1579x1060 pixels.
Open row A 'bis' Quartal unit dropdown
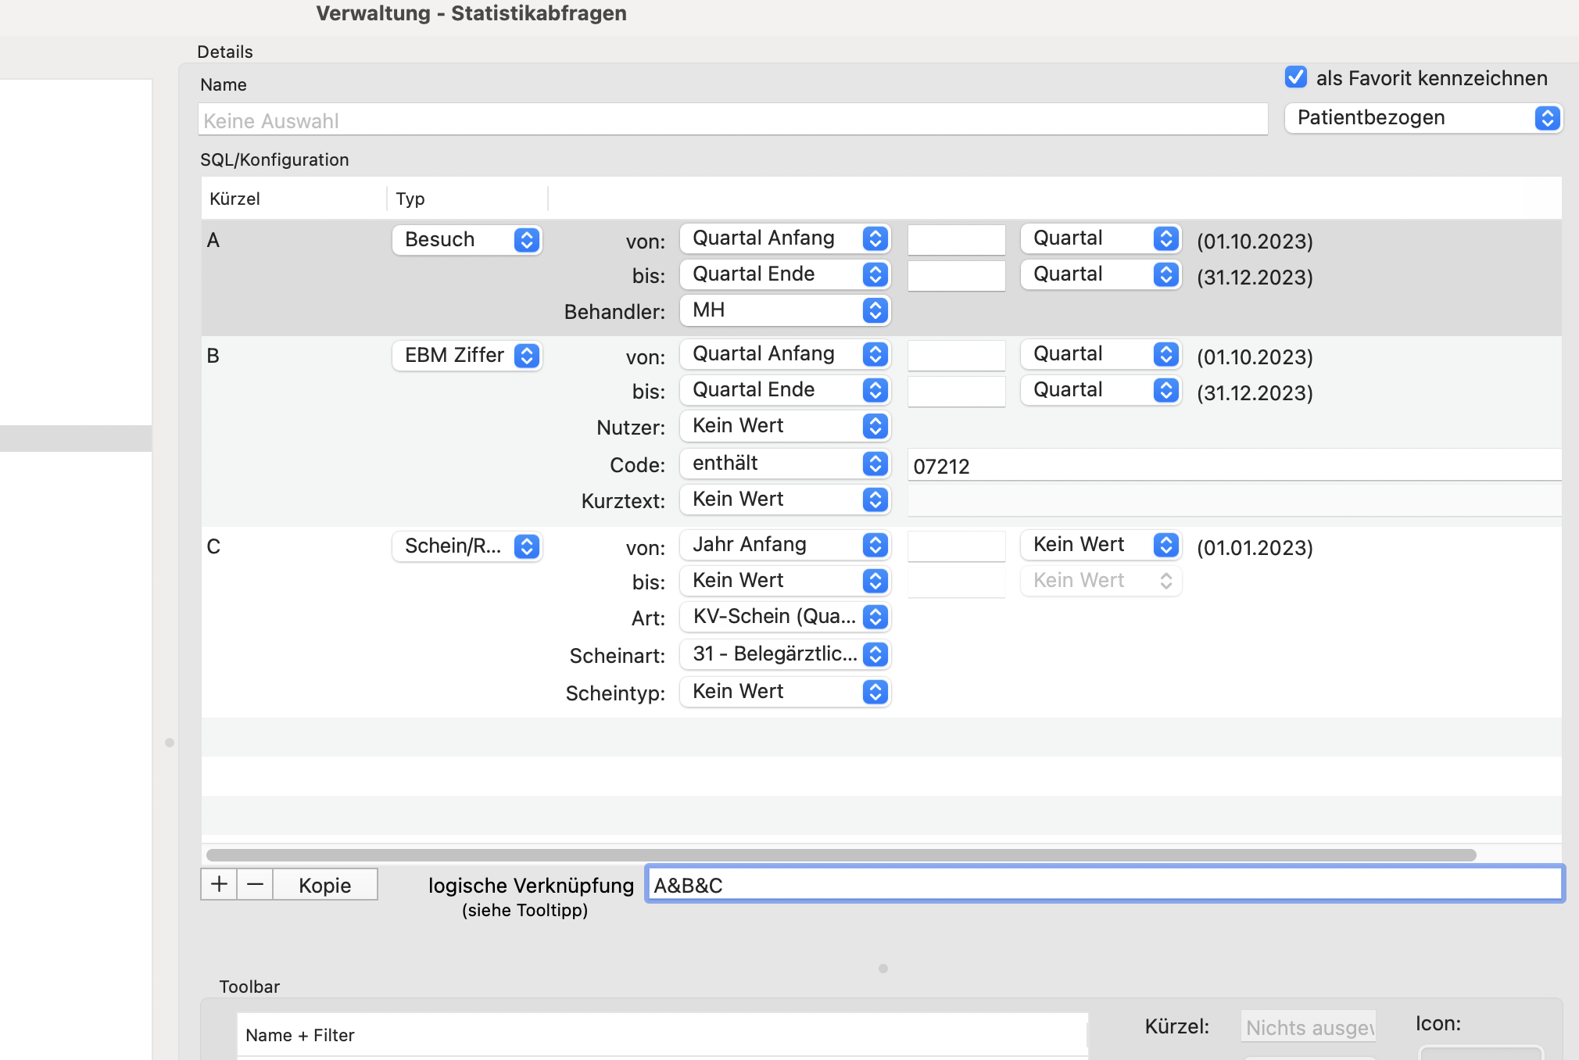coord(1100,274)
